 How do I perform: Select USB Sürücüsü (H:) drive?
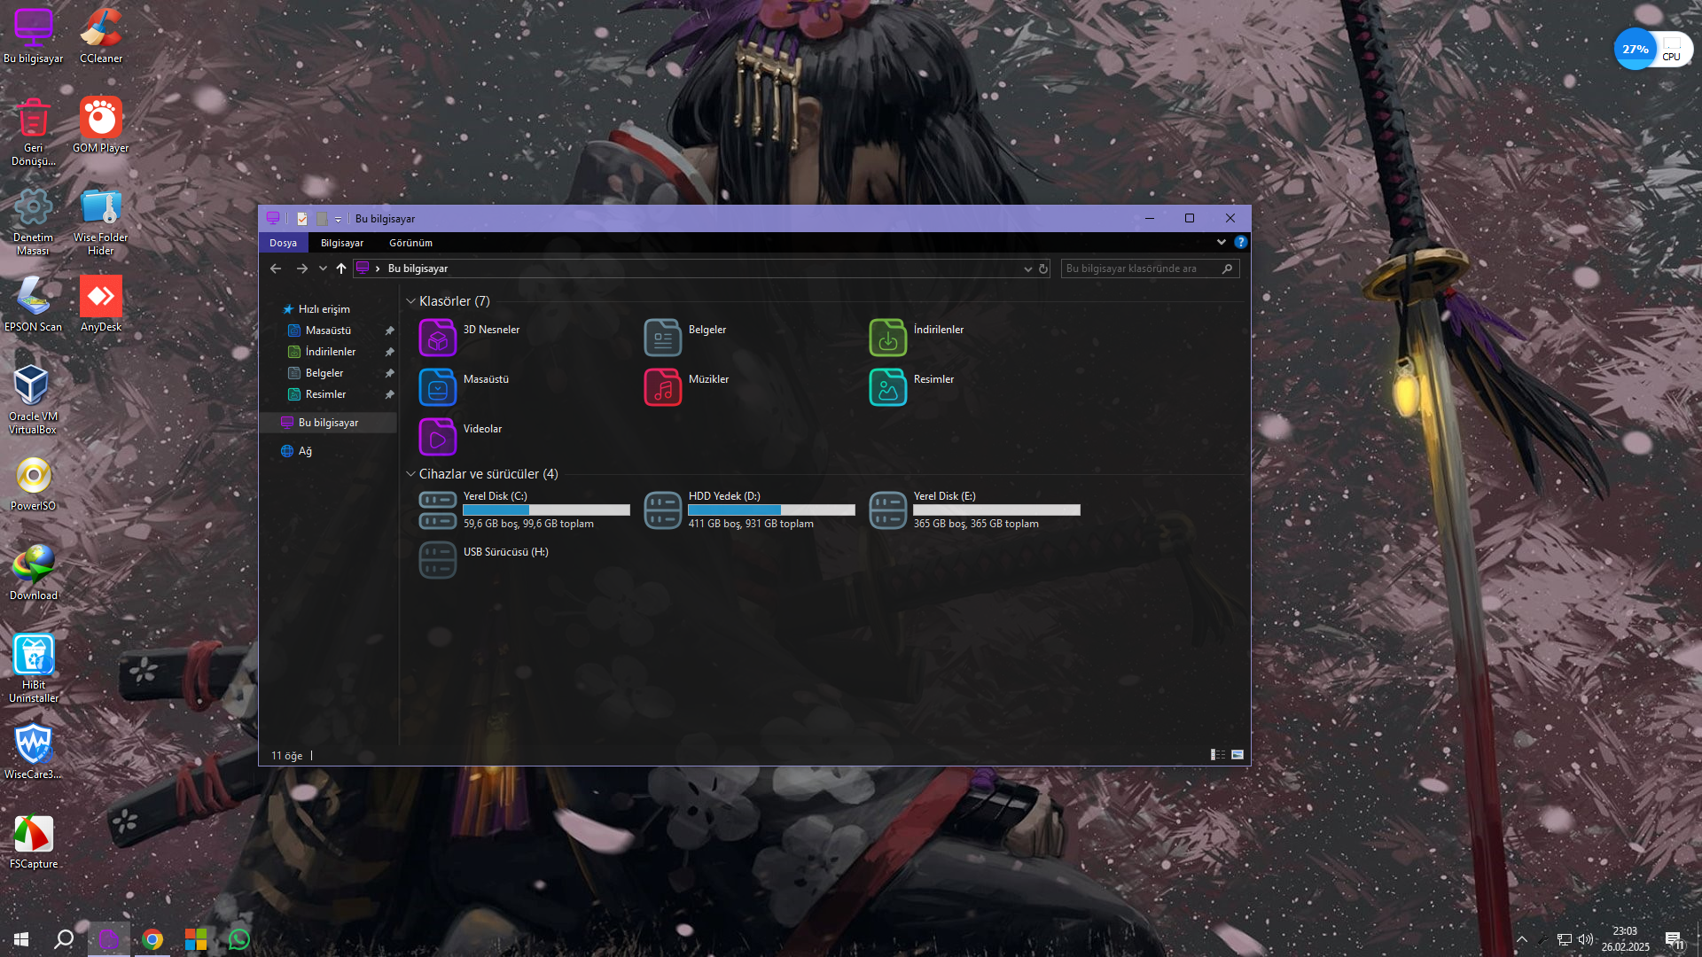coord(437,560)
